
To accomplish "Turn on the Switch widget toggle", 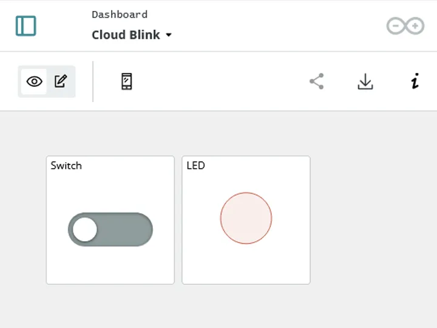I will 110,230.
